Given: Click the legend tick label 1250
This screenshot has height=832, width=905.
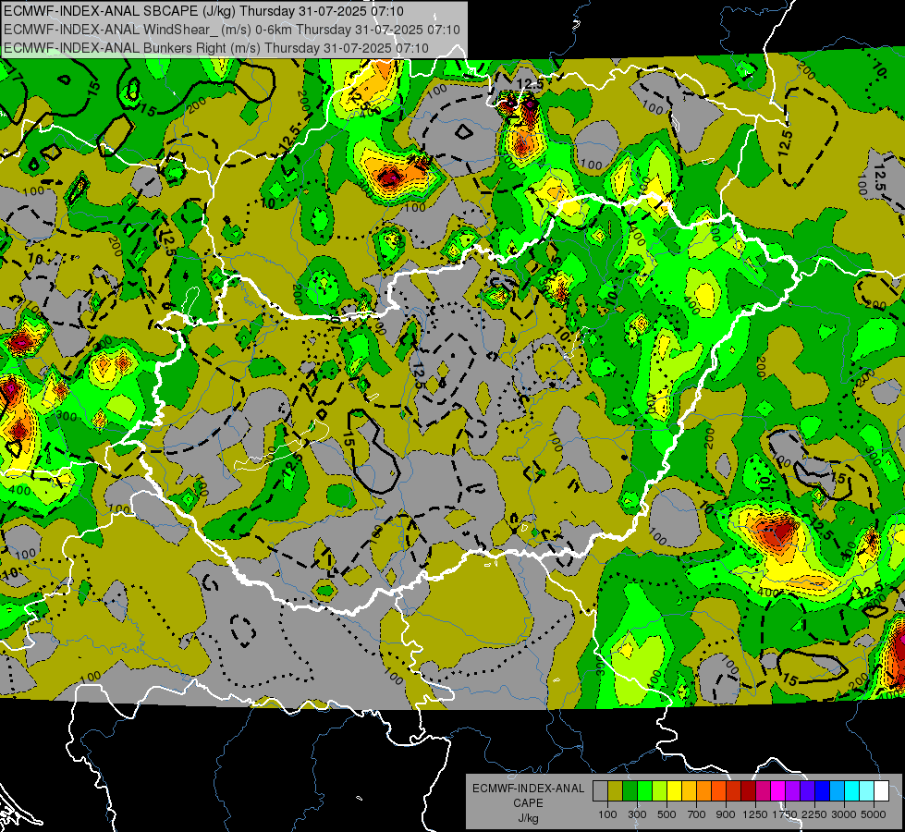Looking at the screenshot, I should coord(755,814).
